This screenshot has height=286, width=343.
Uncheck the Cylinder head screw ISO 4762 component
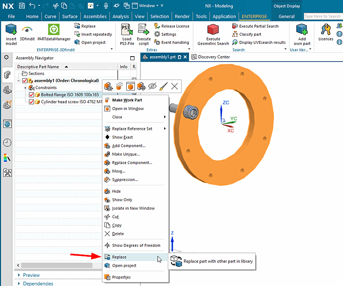(31, 102)
